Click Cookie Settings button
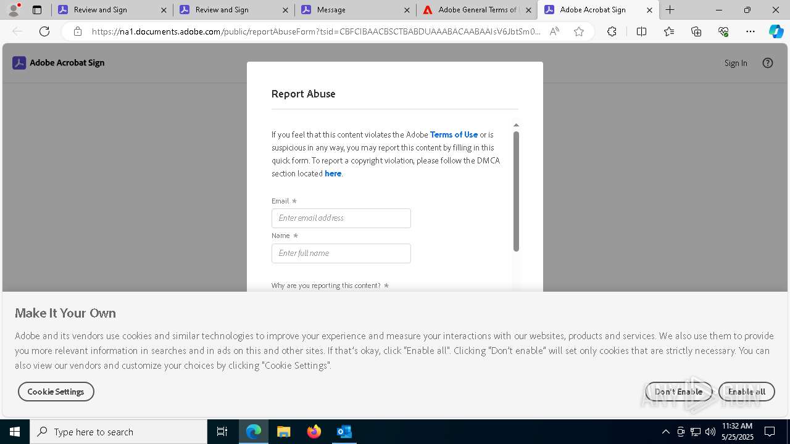 [x=56, y=392]
